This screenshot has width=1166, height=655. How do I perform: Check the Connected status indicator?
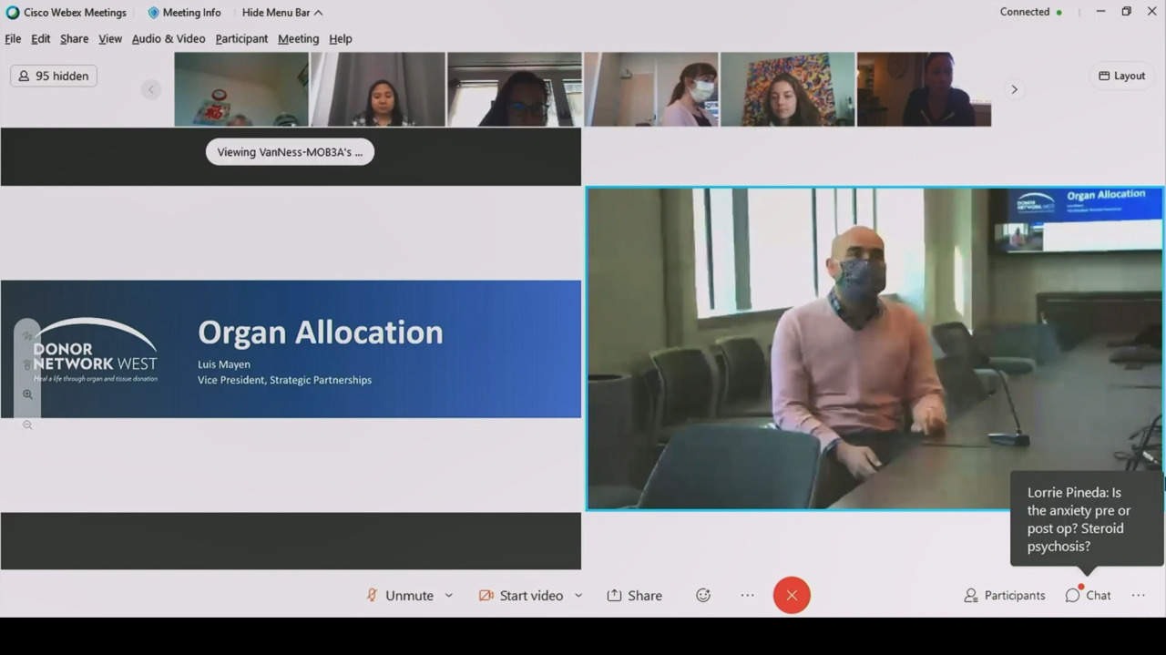click(1030, 12)
